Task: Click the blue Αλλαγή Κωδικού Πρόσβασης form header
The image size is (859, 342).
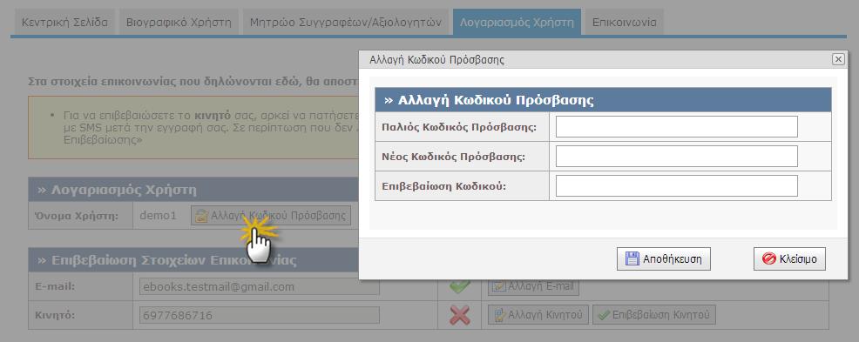Action: coord(603,100)
